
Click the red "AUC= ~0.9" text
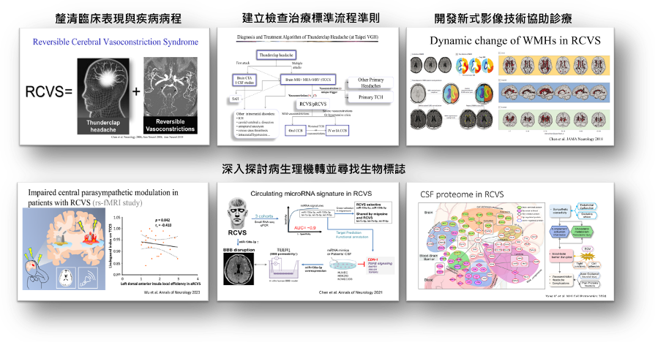coord(305,228)
